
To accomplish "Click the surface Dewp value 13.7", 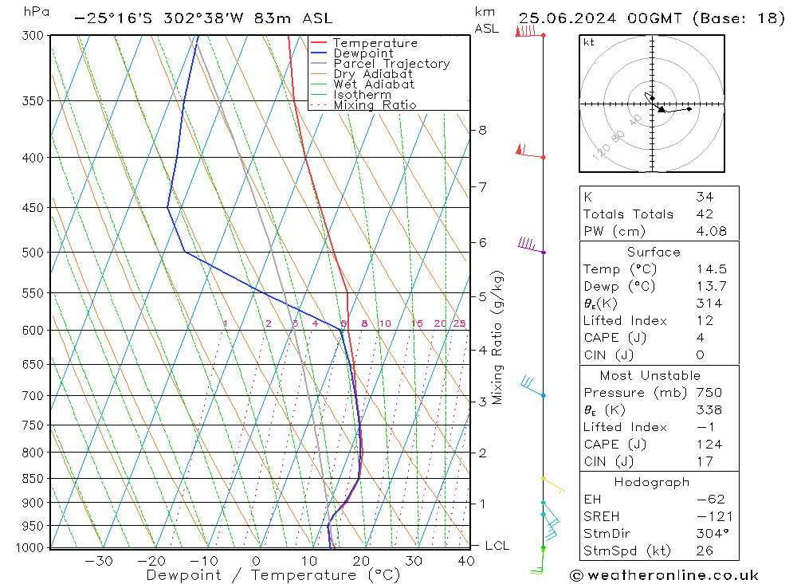I will coord(712,286).
